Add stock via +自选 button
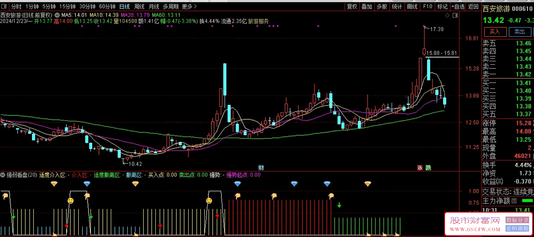534x237 pixels. click(458, 7)
